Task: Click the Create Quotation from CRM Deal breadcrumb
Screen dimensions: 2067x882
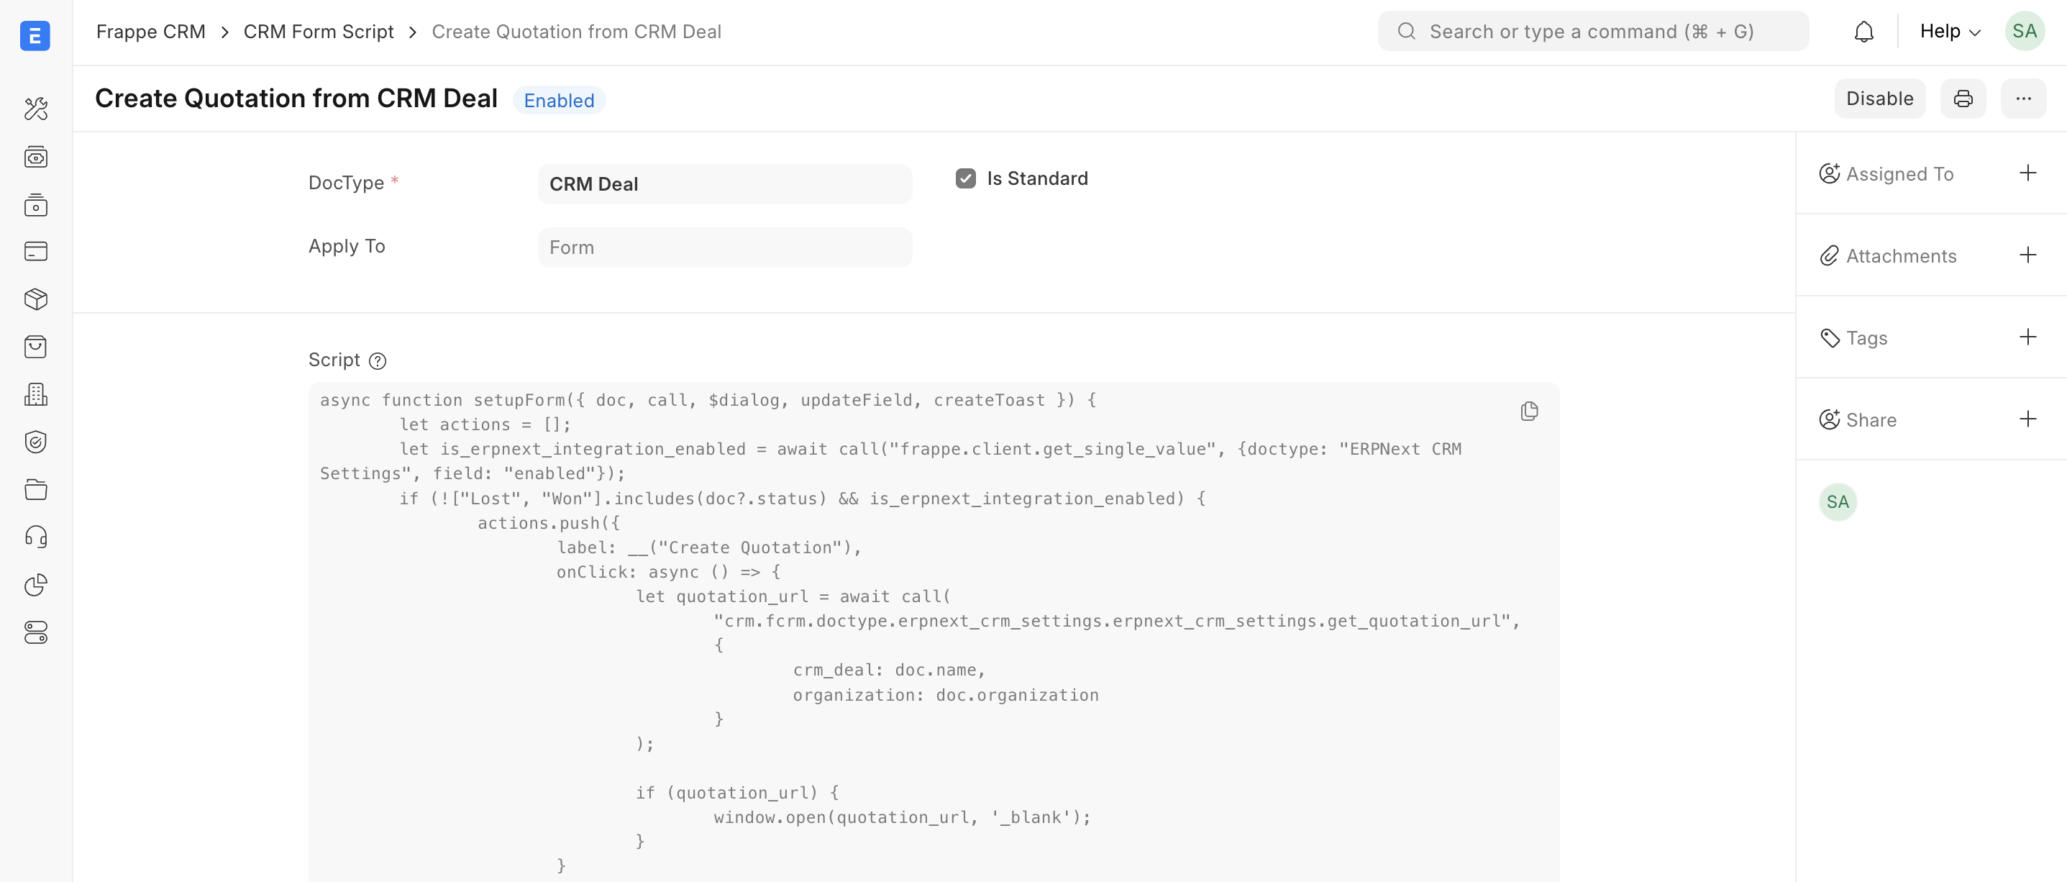Action: (x=576, y=32)
